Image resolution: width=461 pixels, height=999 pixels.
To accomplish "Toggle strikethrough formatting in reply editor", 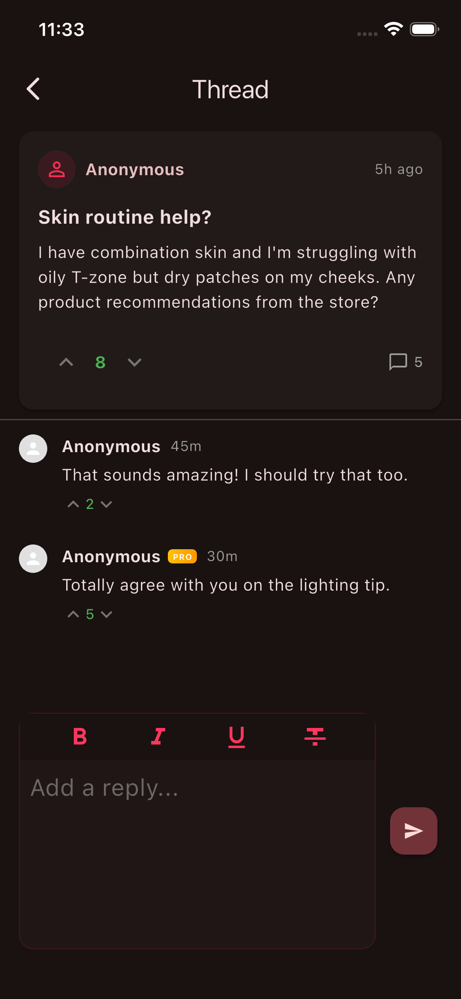I will 315,736.
